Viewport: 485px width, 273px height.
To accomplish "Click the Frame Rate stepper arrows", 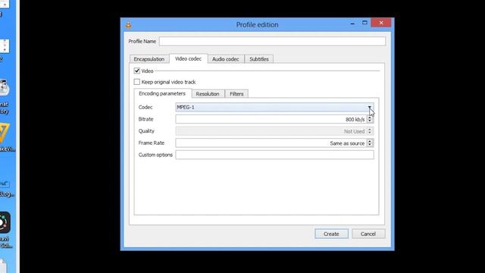I will tap(370, 143).
